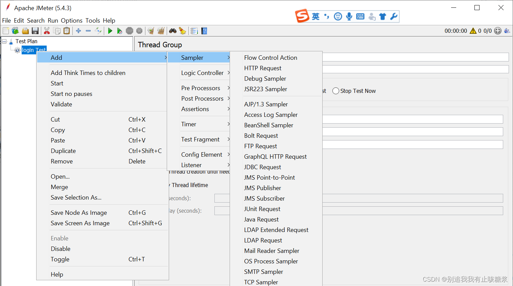The height and width of the screenshot is (286, 513).
Task: Click the Cut scissors toolbar icon
Action: (47, 31)
